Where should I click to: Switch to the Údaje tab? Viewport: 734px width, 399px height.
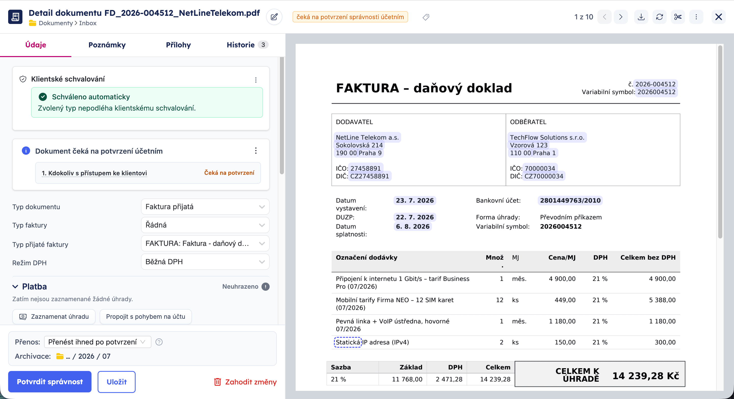(x=36, y=45)
